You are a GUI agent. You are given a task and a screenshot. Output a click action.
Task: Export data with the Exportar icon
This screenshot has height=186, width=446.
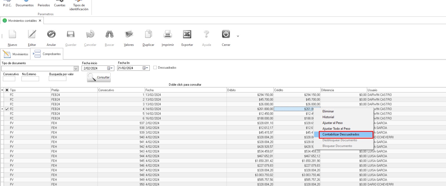click(x=187, y=34)
